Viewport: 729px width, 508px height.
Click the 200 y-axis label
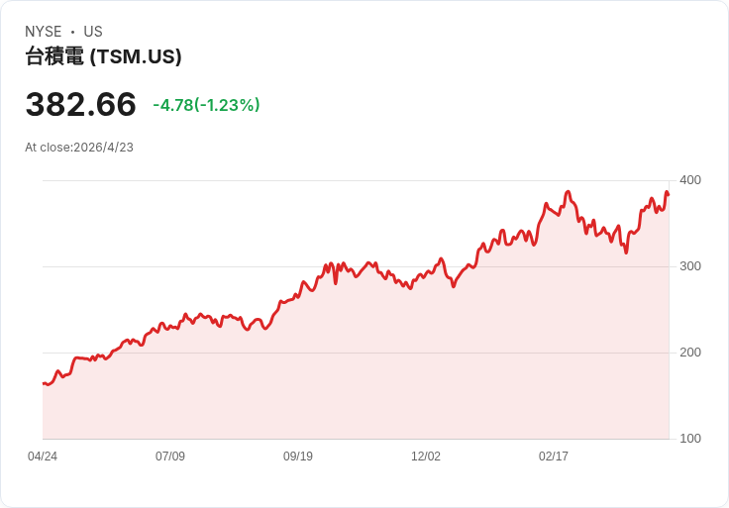690,353
